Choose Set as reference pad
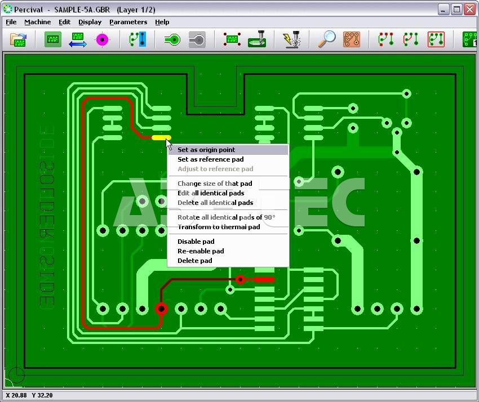Viewport: 479px width, 402px height. point(228,159)
